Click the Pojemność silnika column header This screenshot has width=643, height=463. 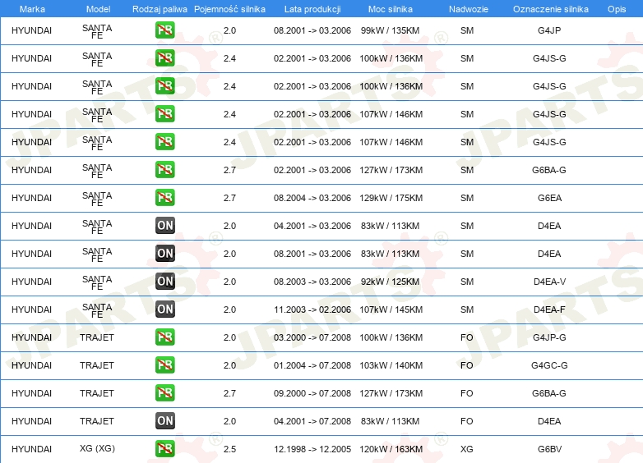pyautogui.click(x=229, y=9)
